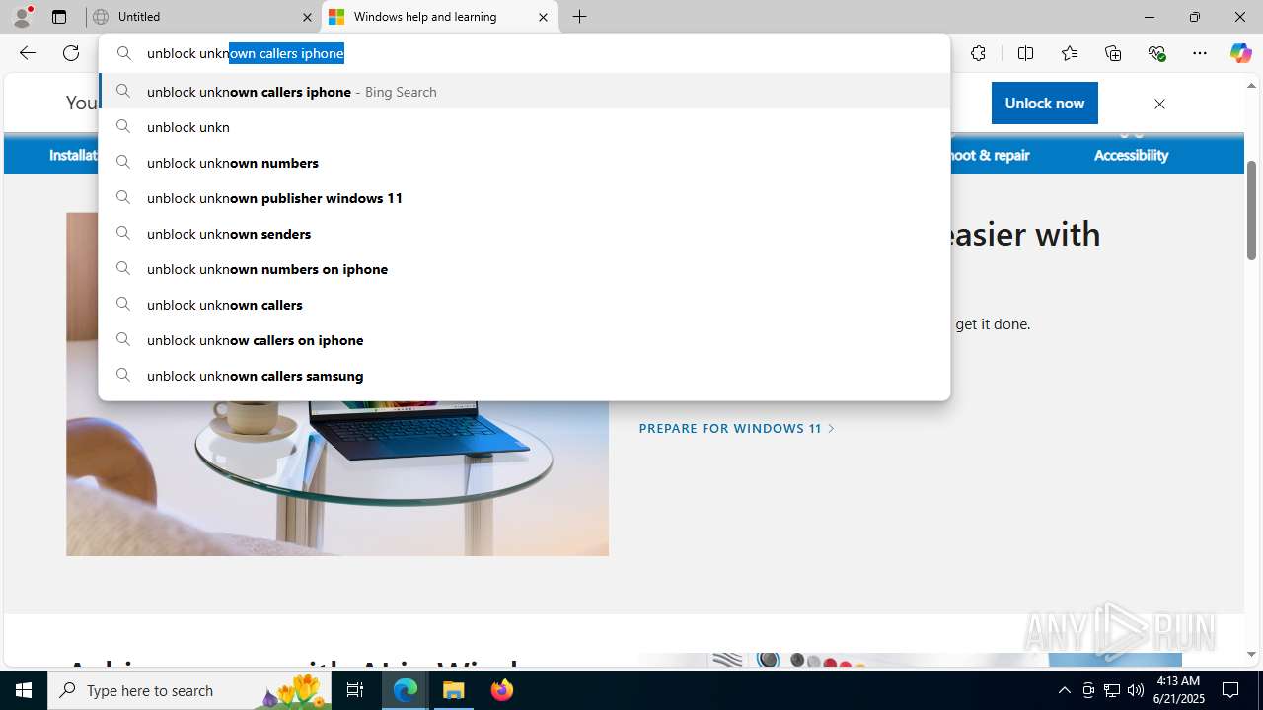Choose 'unblock unknown callers iphone' Bing Search suggestion
This screenshot has height=710, width=1263.
click(524, 92)
